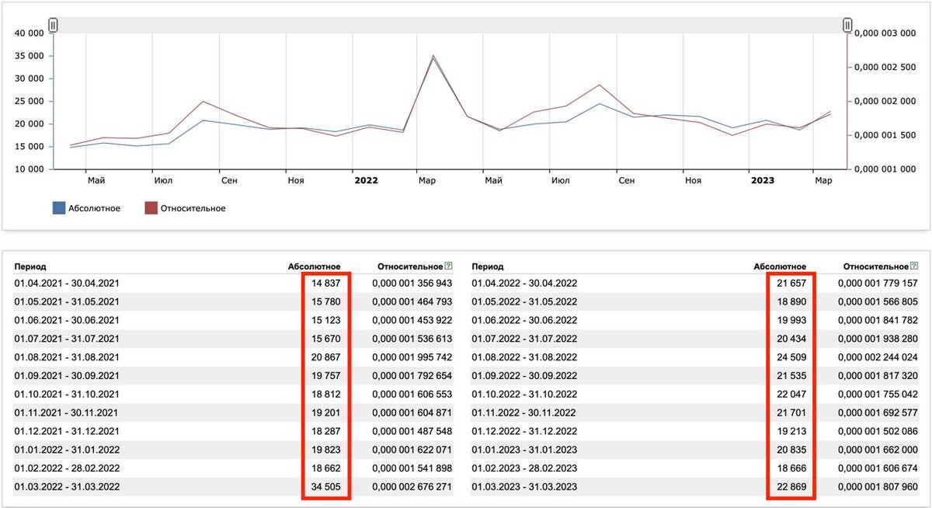Sort by Относительное header above 0,000 001 779 157
Viewport: 932px width, 508px height.
[876, 266]
